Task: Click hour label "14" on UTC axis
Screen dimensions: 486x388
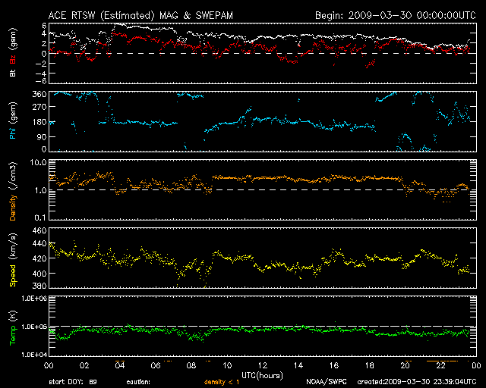Action: click(x=298, y=365)
